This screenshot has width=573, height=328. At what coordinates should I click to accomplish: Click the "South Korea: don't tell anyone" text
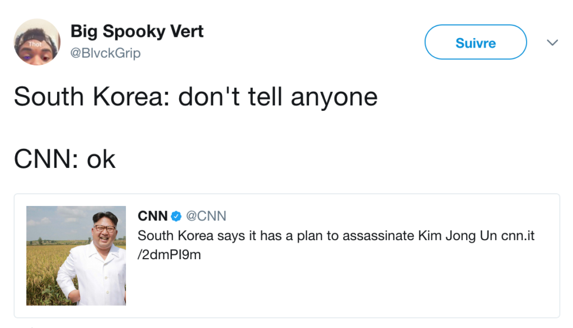195,97
